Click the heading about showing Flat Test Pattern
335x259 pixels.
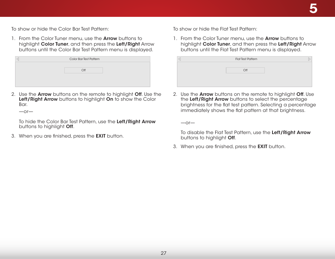click(215, 29)
